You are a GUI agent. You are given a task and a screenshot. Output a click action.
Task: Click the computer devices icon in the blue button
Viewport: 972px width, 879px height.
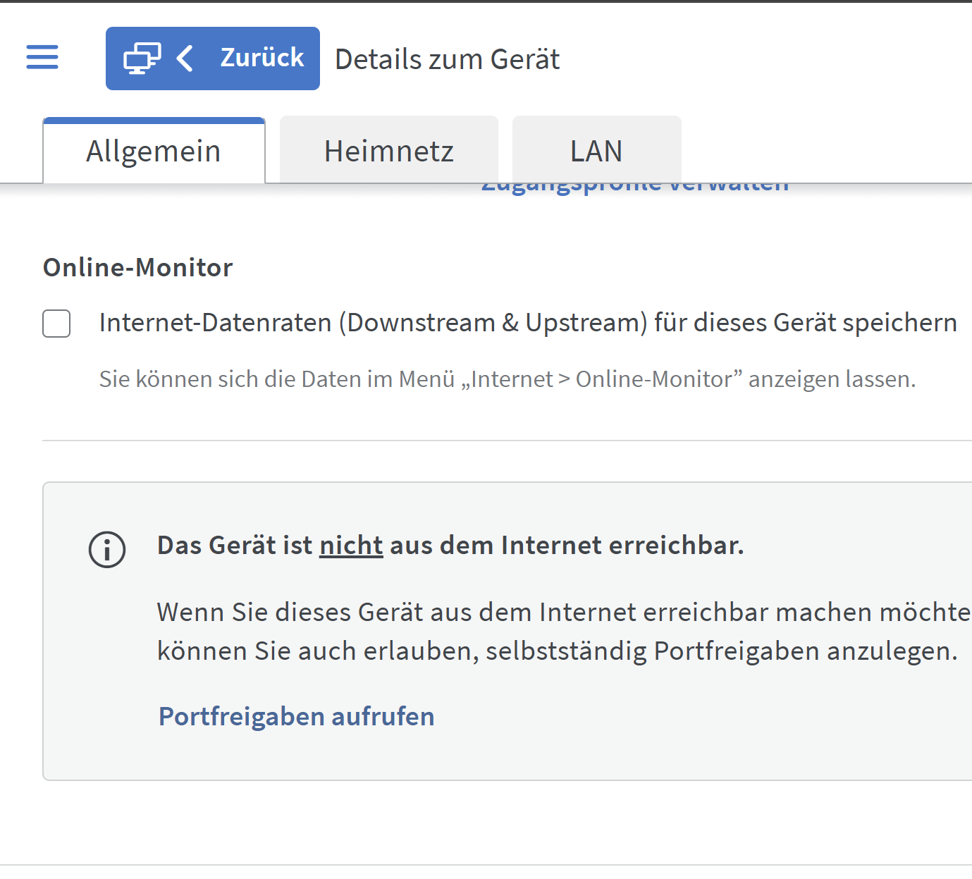point(142,59)
